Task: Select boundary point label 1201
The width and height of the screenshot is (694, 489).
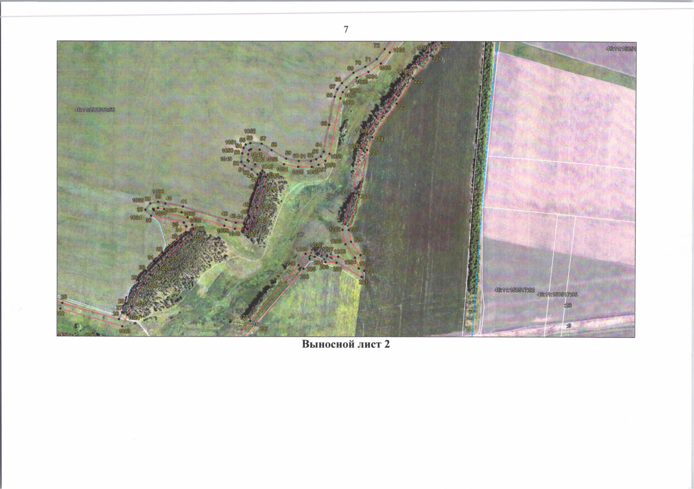Action: [345, 191]
